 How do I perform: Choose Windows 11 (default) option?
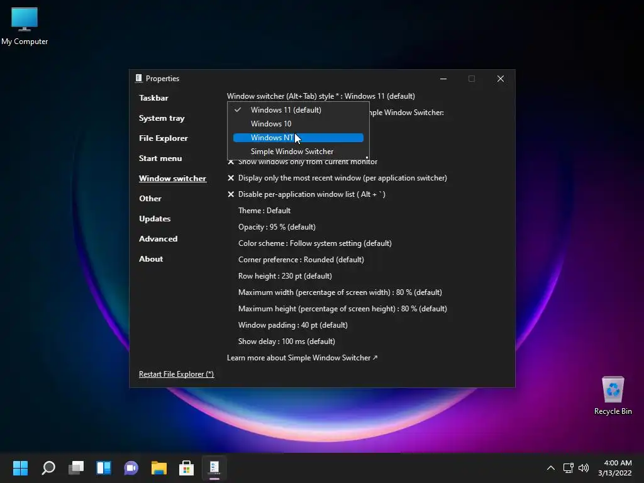tap(298, 109)
